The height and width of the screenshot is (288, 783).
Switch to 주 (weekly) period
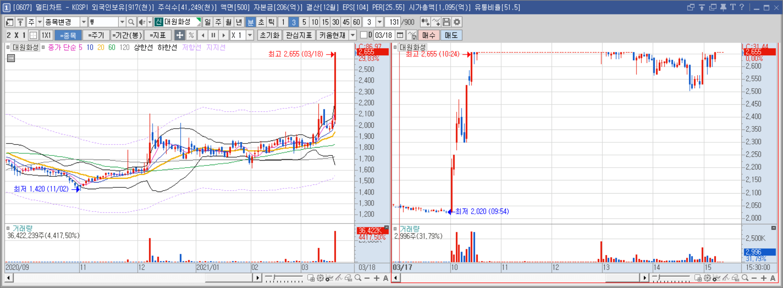tap(218, 22)
